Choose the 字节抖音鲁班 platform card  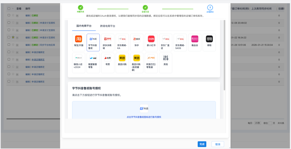click(x=93, y=42)
